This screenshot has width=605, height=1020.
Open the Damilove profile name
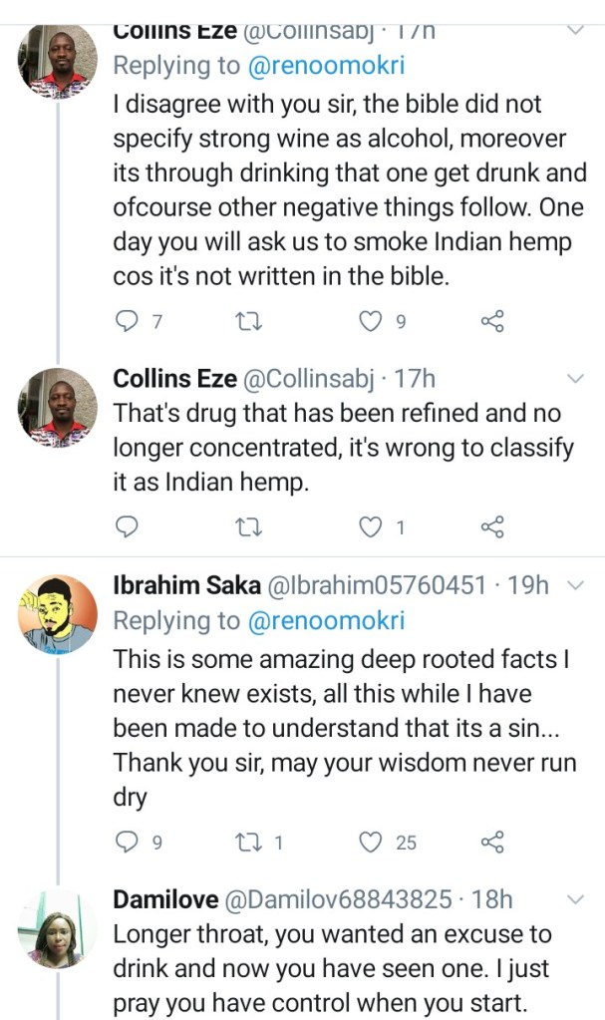[165, 899]
